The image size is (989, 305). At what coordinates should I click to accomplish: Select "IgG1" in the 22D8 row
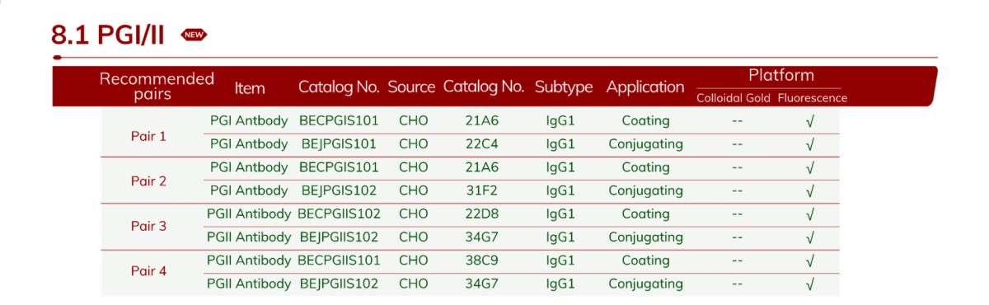pyautogui.click(x=561, y=214)
